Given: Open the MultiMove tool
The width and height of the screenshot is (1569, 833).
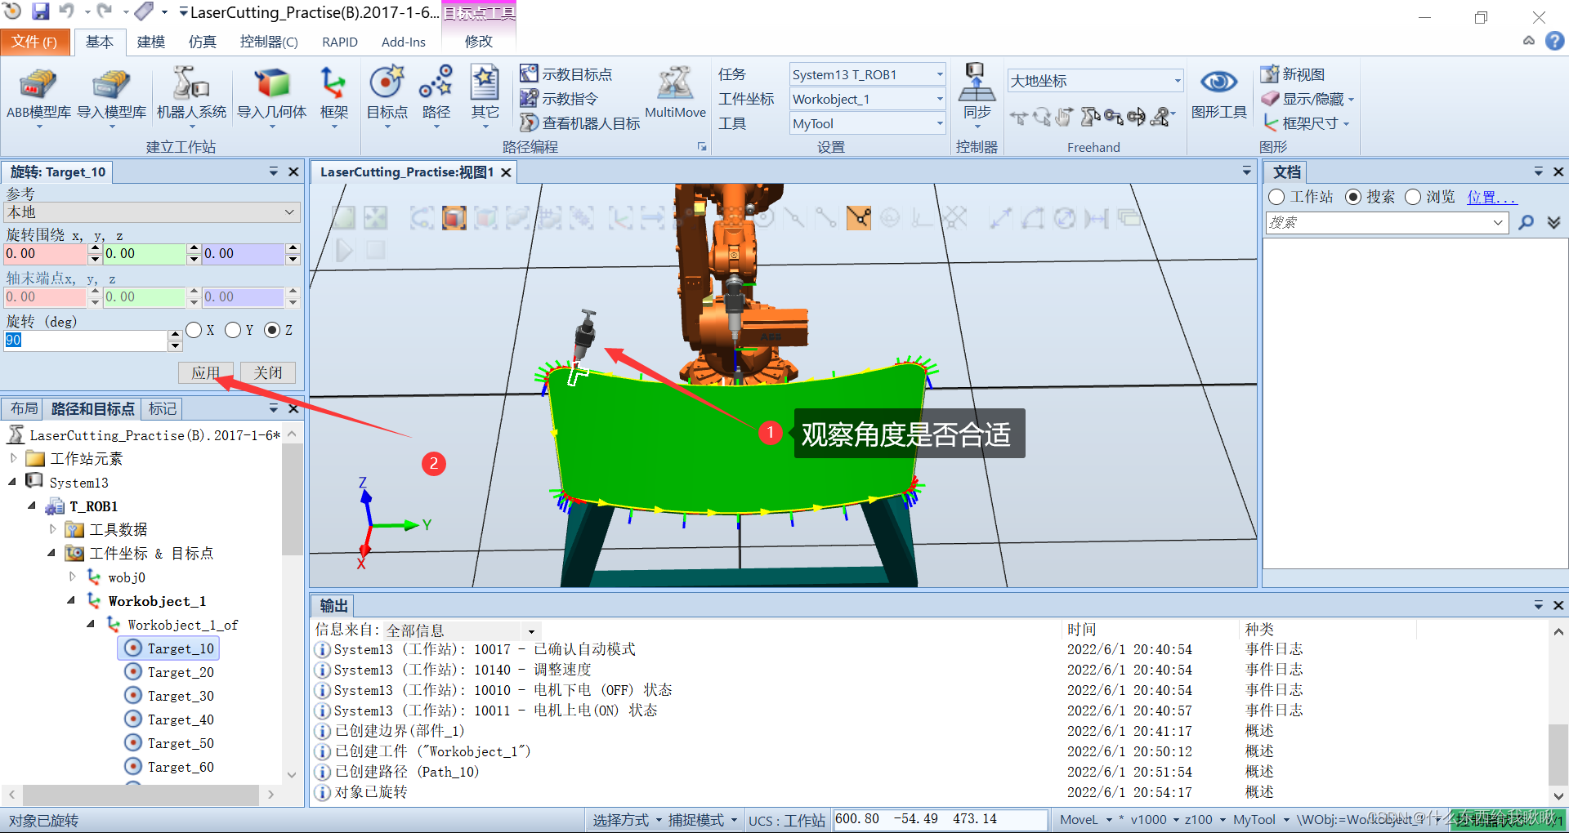Looking at the screenshot, I should coord(675,93).
